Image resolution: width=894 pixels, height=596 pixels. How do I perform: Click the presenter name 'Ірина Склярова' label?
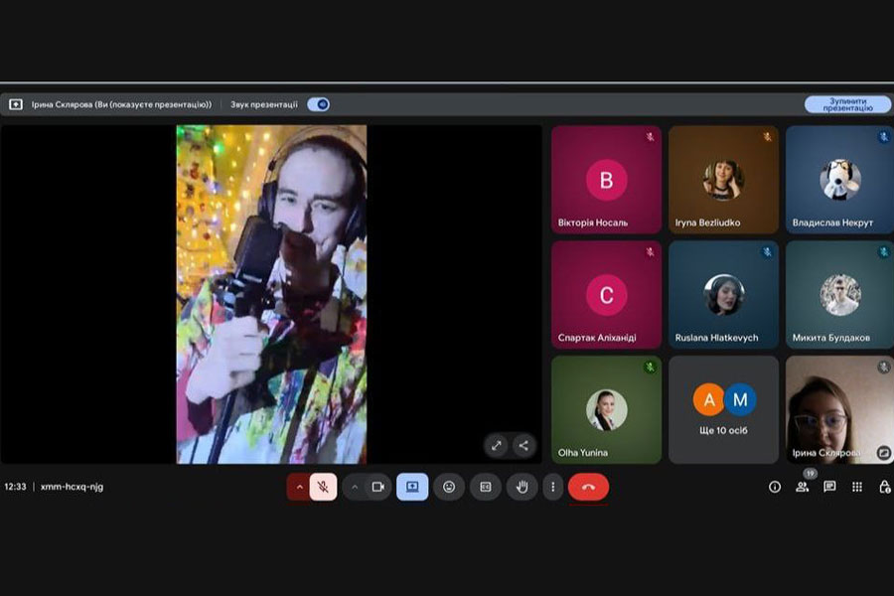pos(121,104)
